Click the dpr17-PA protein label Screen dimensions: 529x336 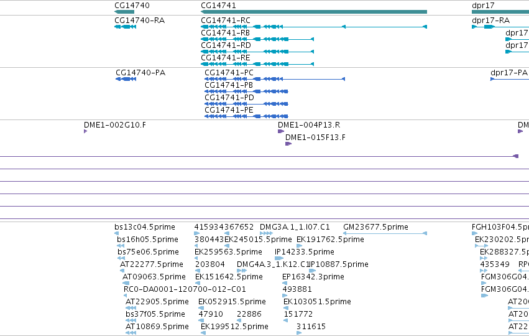(508, 73)
